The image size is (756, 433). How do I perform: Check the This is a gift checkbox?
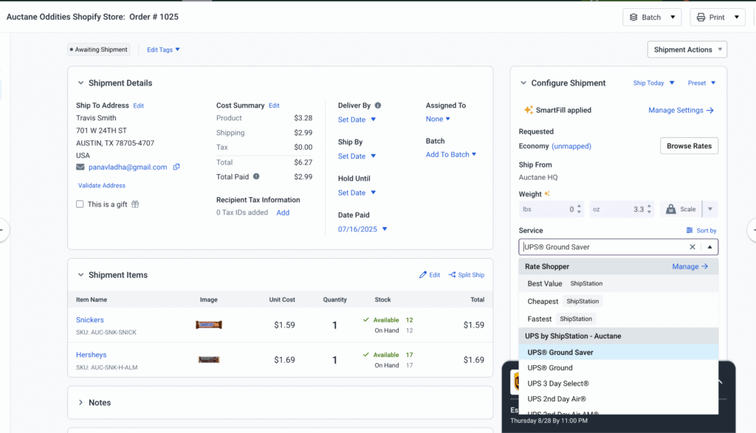tap(80, 204)
